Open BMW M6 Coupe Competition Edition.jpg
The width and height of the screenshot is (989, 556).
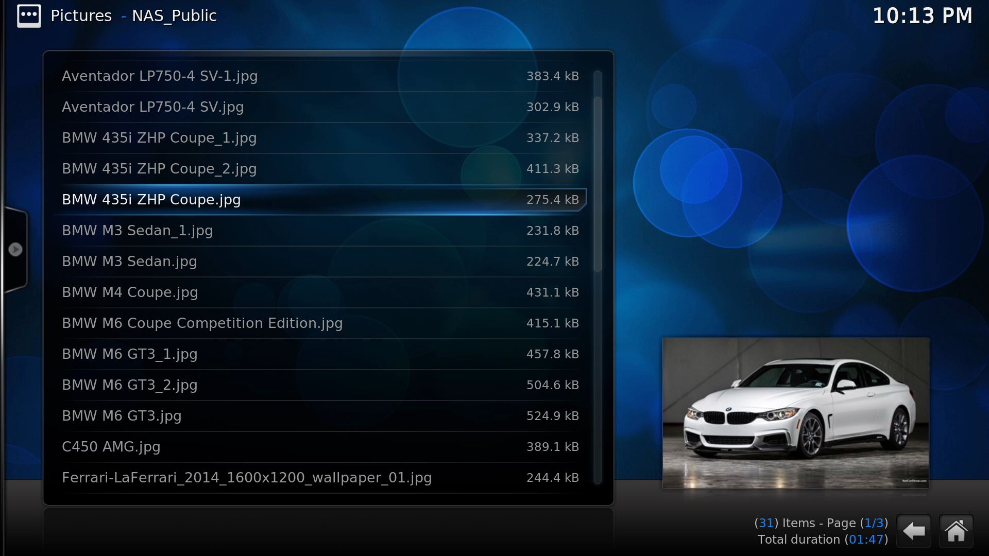click(320, 323)
